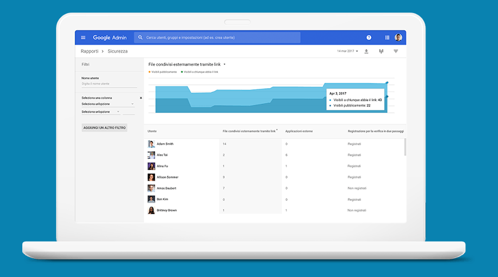The height and width of the screenshot is (277, 498).
Task: Click the search magnifier icon
Action: (141, 38)
